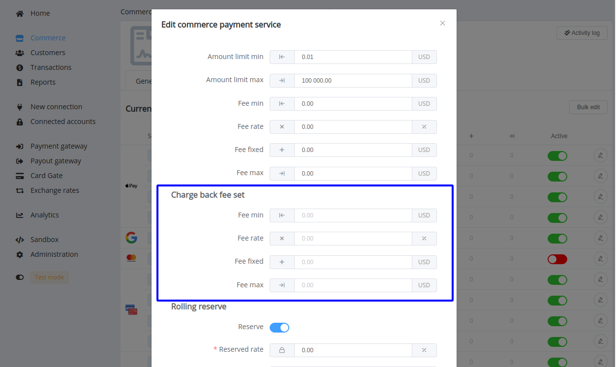Click the Reserved rate input field
Image resolution: width=616 pixels, height=367 pixels.
coord(353,350)
